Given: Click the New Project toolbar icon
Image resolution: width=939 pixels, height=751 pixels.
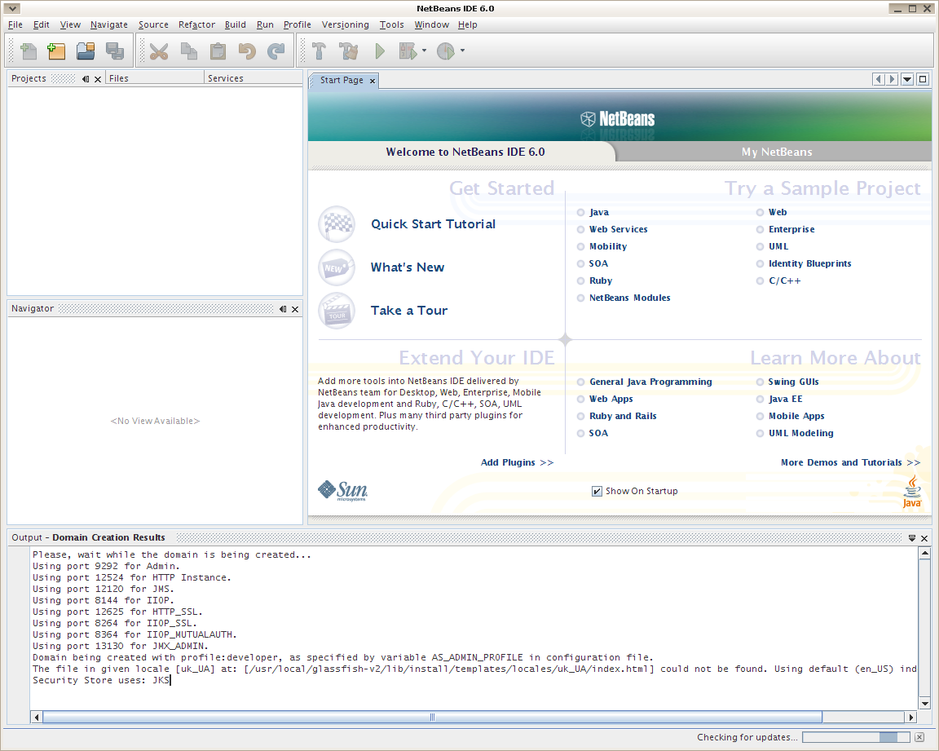Looking at the screenshot, I should tap(56, 51).
